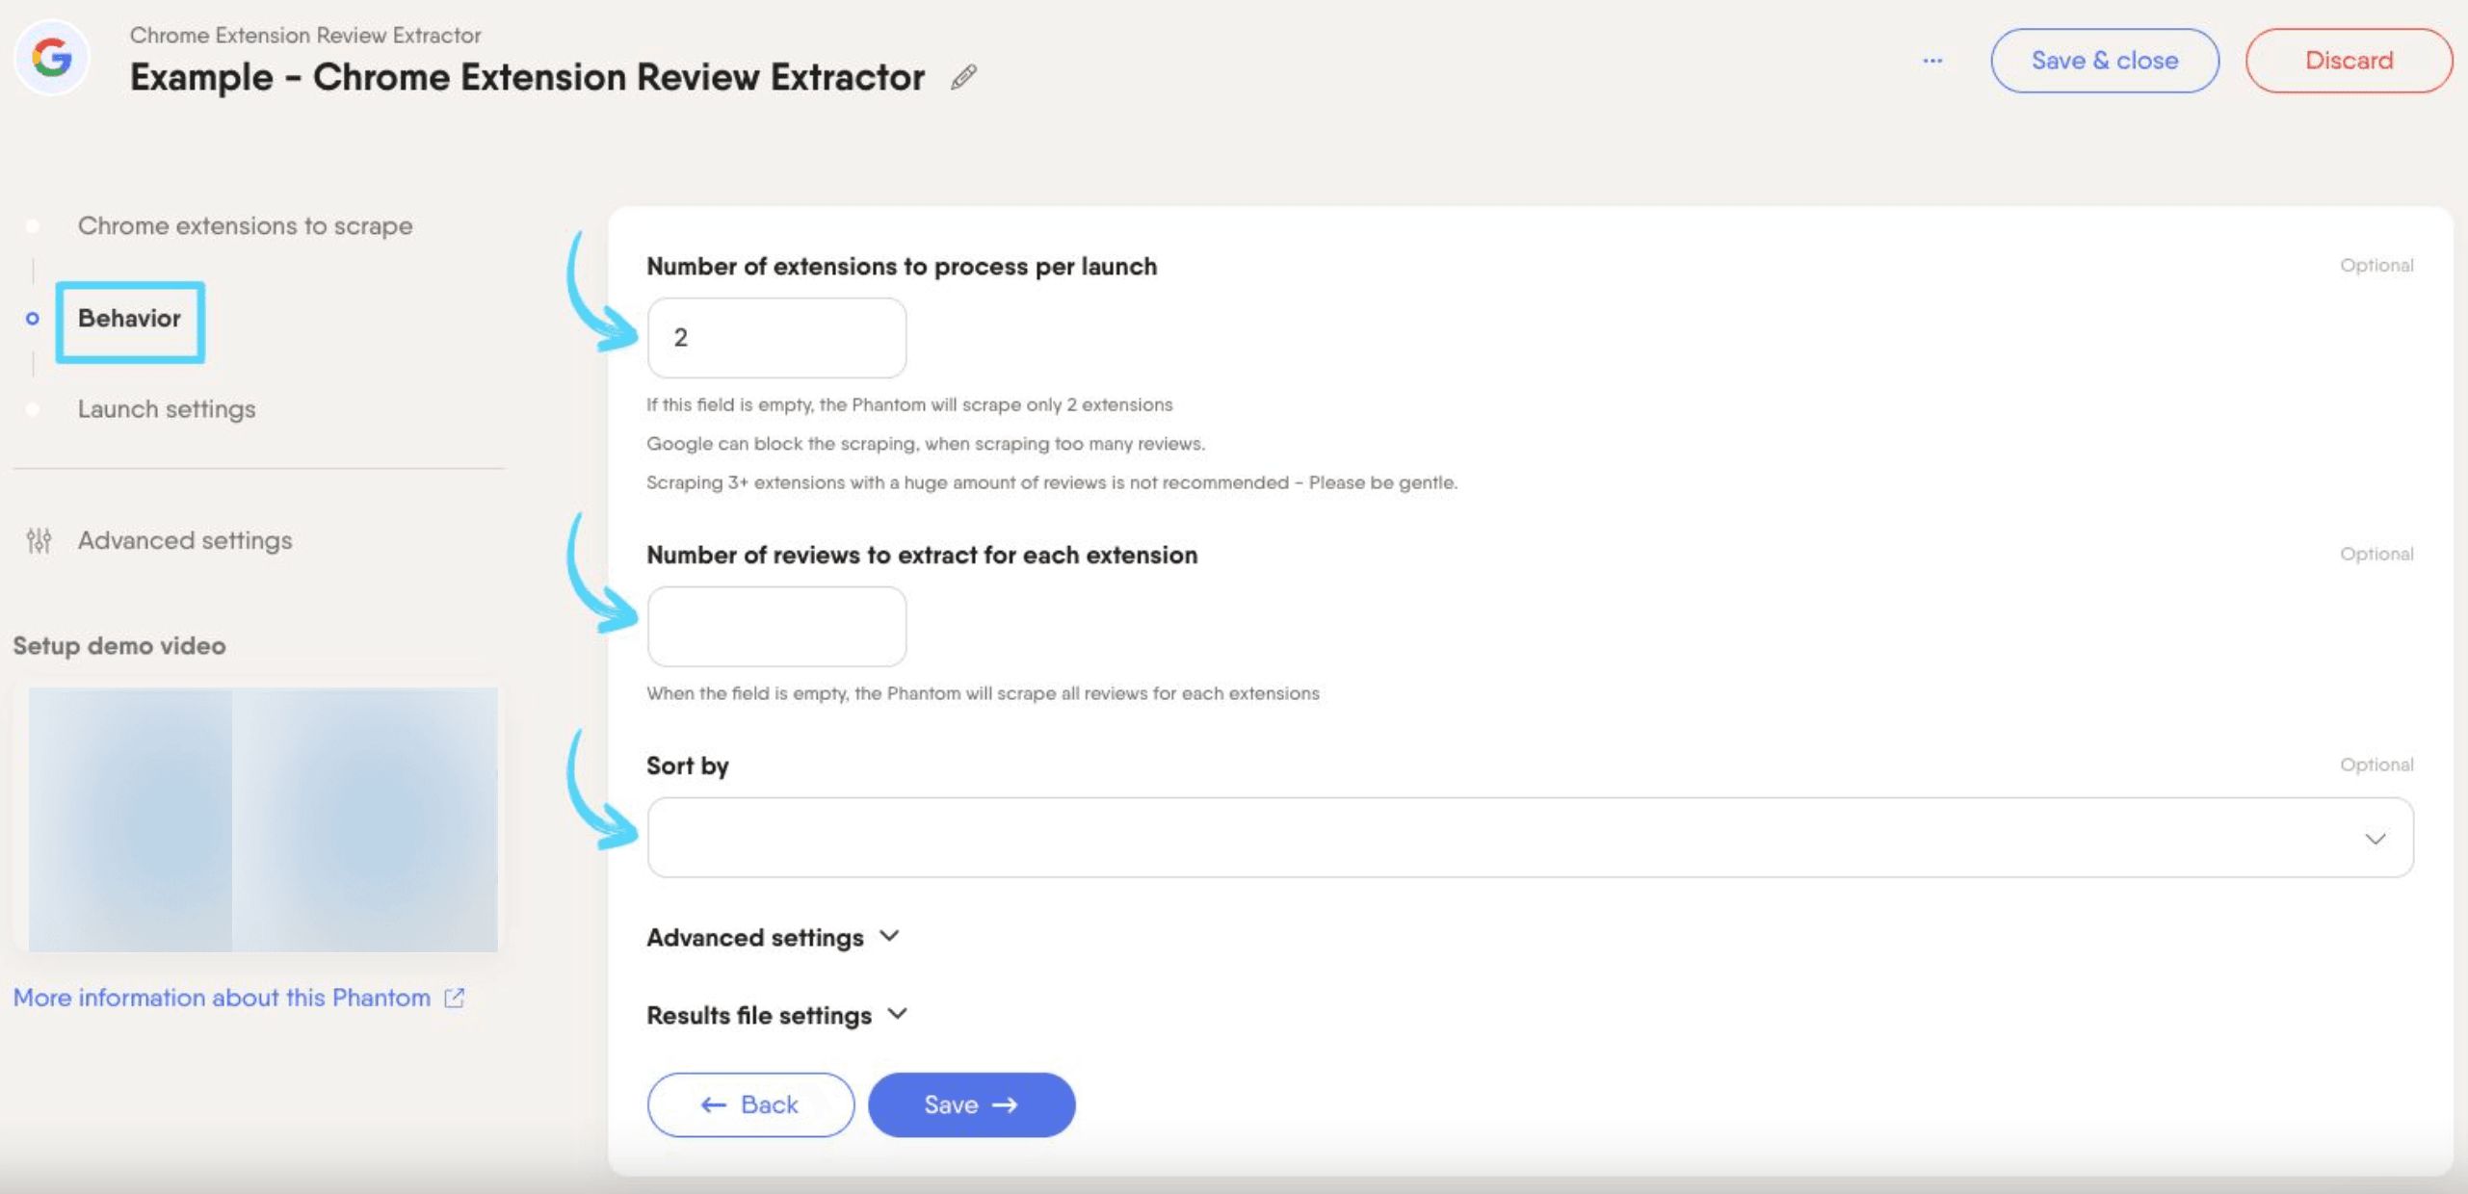2468x1194 pixels.
Task: Edit Phantom name with pencil icon
Action: tap(964, 77)
